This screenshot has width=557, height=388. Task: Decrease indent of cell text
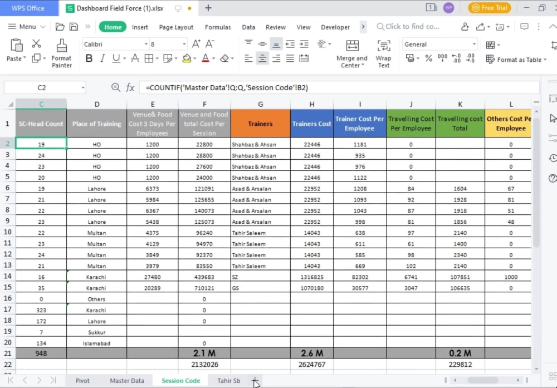tap(290, 44)
